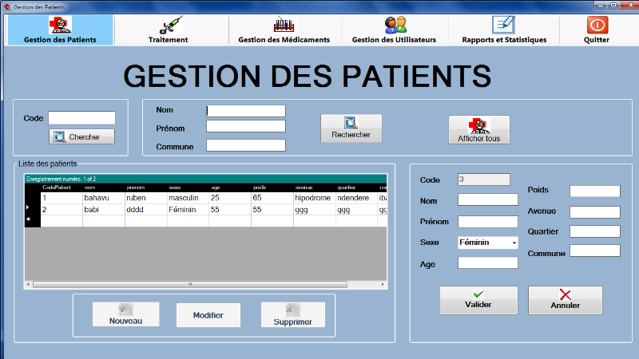Click the Gestion des Médicaments test tubes icon
Screen dimensions: 639x359
(x=284, y=26)
